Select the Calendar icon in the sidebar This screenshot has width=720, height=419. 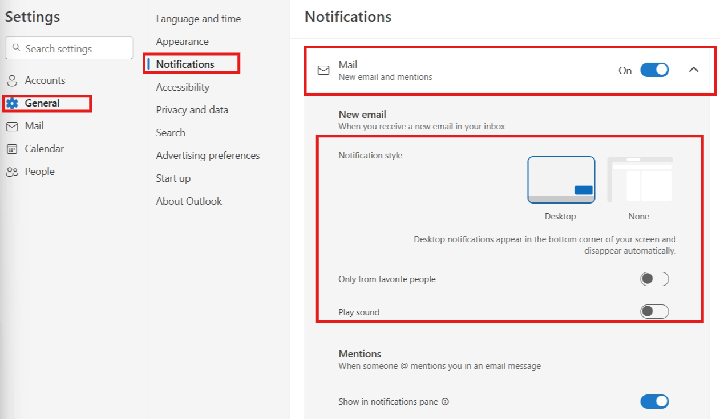coord(11,148)
